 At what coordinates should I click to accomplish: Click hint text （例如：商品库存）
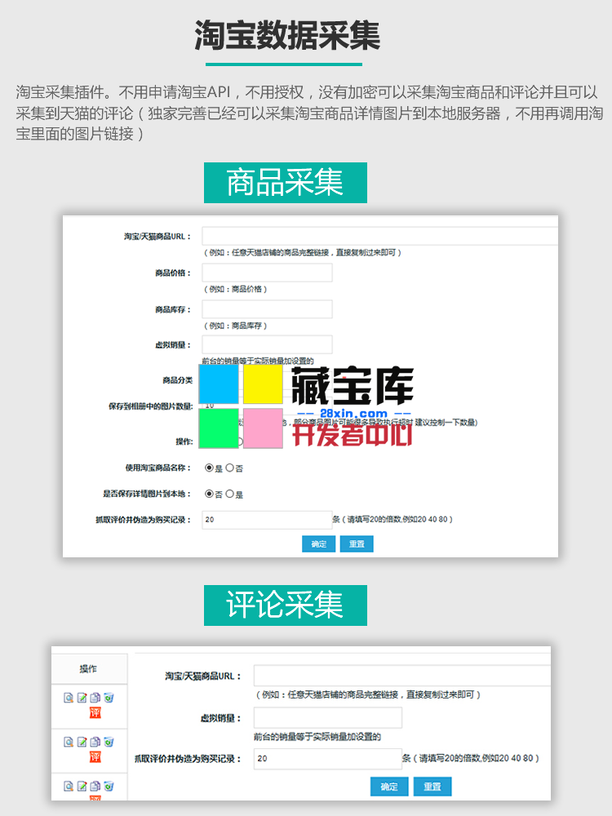[x=235, y=326]
